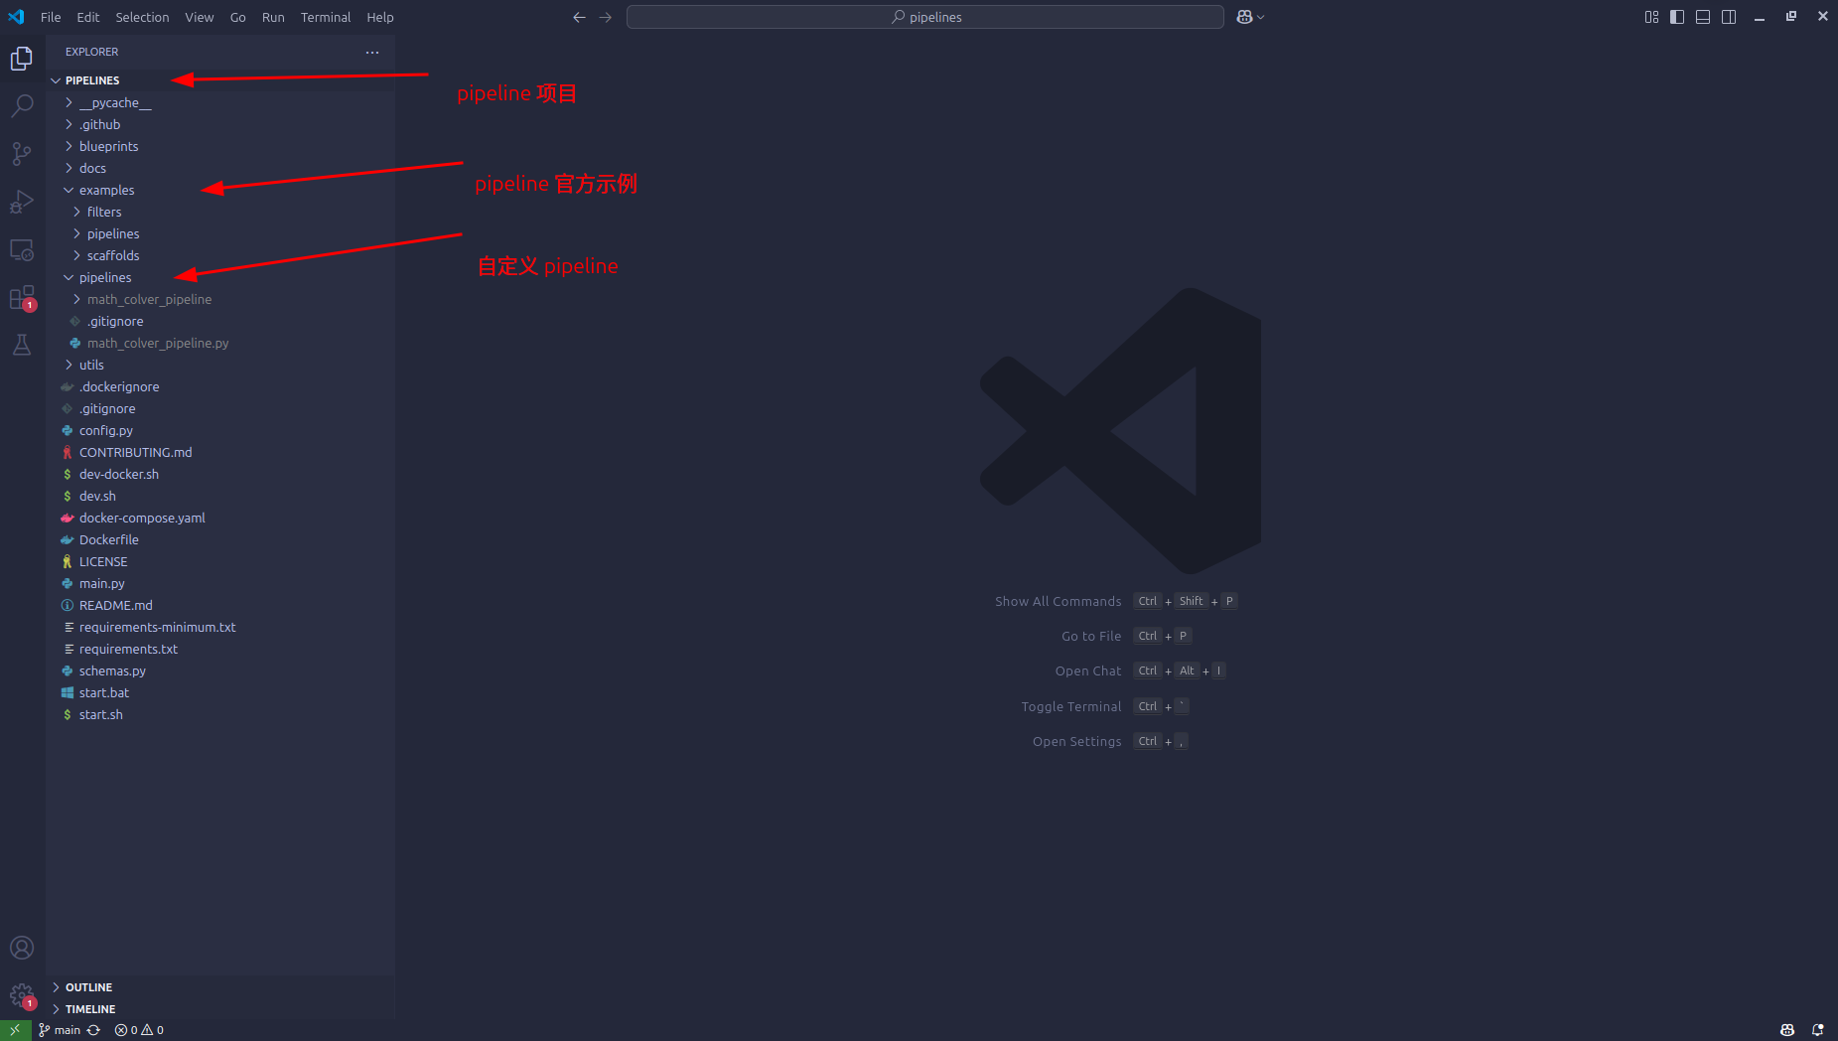Open the Terminal menu
The height and width of the screenshot is (1041, 1838).
coord(326,17)
